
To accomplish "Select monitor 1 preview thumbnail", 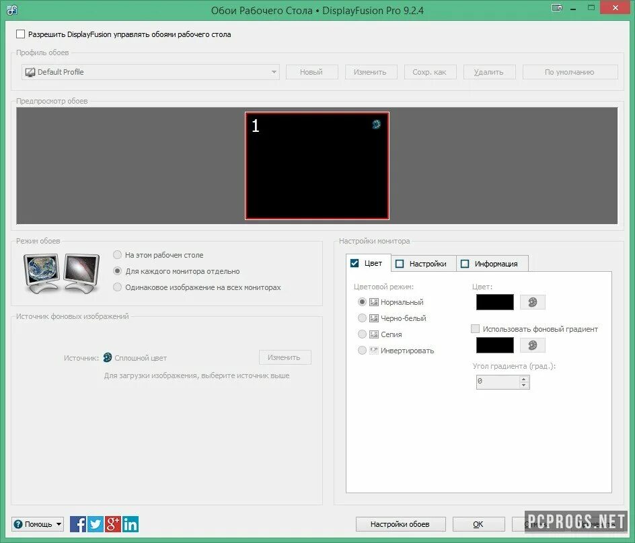I will click(x=317, y=166).
